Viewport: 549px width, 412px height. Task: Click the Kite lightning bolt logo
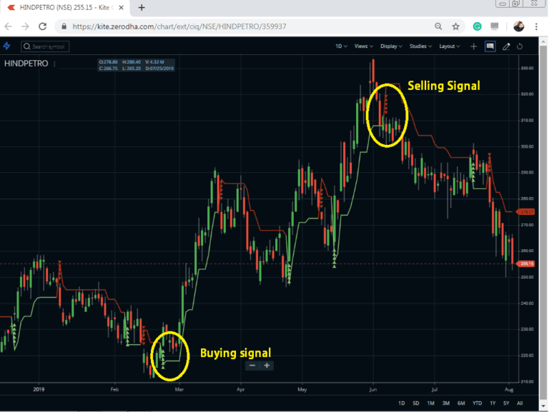[7, 46]
